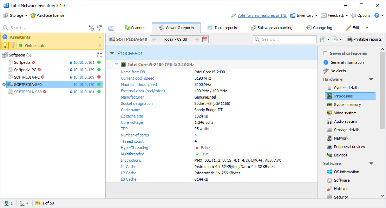386x208 pixels.
Task: Switch to Software accounting tab
Action: [271, 28]
